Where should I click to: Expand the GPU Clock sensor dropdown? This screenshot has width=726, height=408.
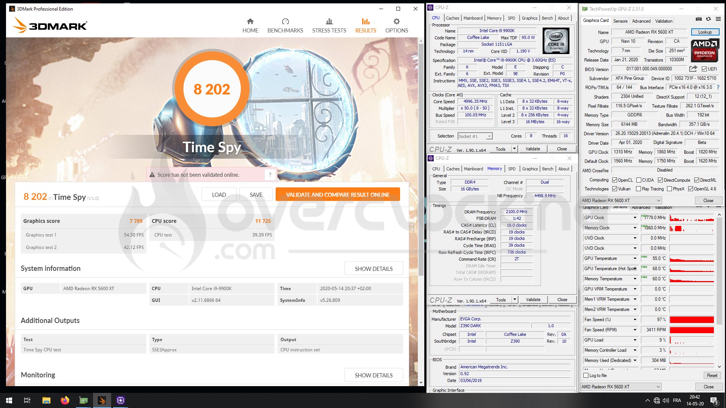[x=635, y=218]
